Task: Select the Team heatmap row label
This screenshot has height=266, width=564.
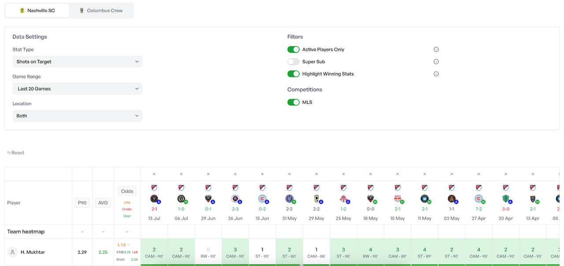Action: coord(26,232)
